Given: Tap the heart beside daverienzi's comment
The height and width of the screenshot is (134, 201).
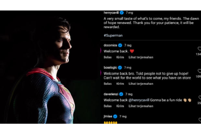Looking at the screenshot, I should 199,97.
